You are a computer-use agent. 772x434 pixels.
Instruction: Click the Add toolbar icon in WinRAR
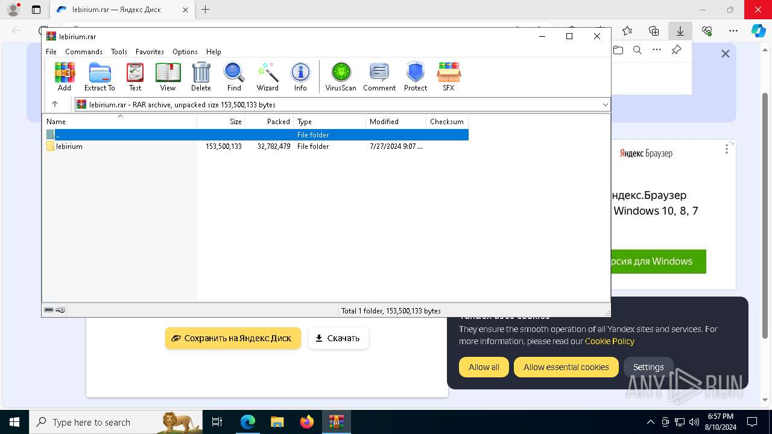(65, 77)
